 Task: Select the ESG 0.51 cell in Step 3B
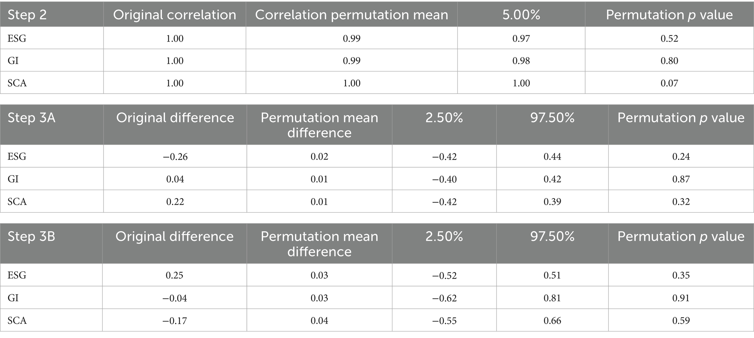(552, 275)
